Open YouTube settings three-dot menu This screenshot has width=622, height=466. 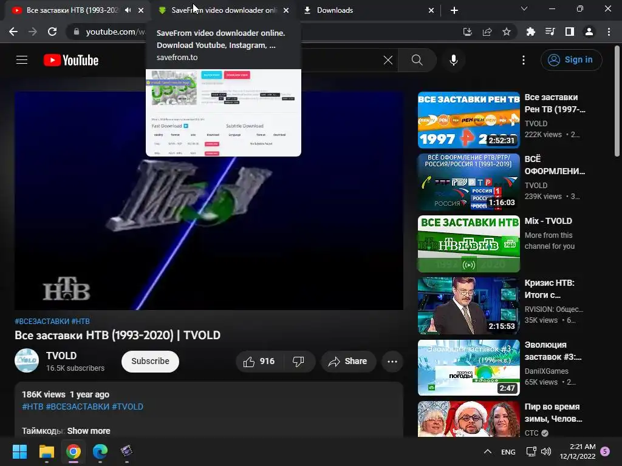pos(524,60)
